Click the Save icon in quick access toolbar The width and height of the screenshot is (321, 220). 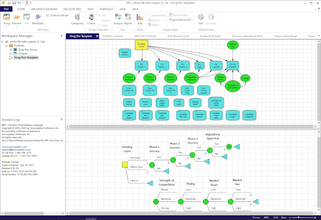(14, 3)
